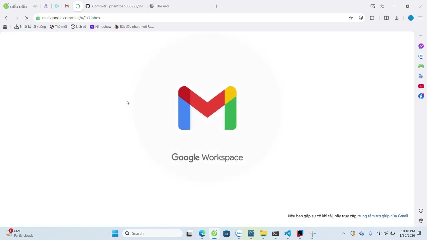Add a sidebar app with the plus icon
The width and height of the screenshot is (427, 240).
421,35
